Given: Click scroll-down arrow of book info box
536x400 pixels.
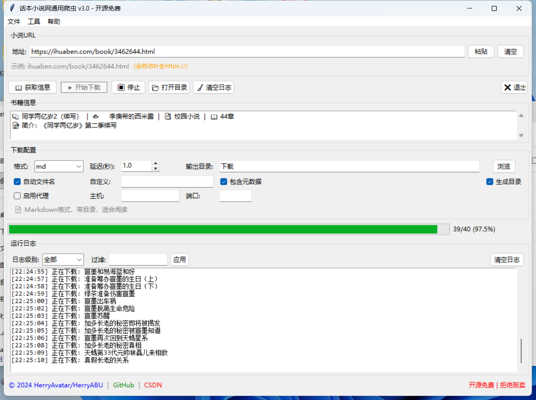Looking at the screenshot, I should click(521, 135).
